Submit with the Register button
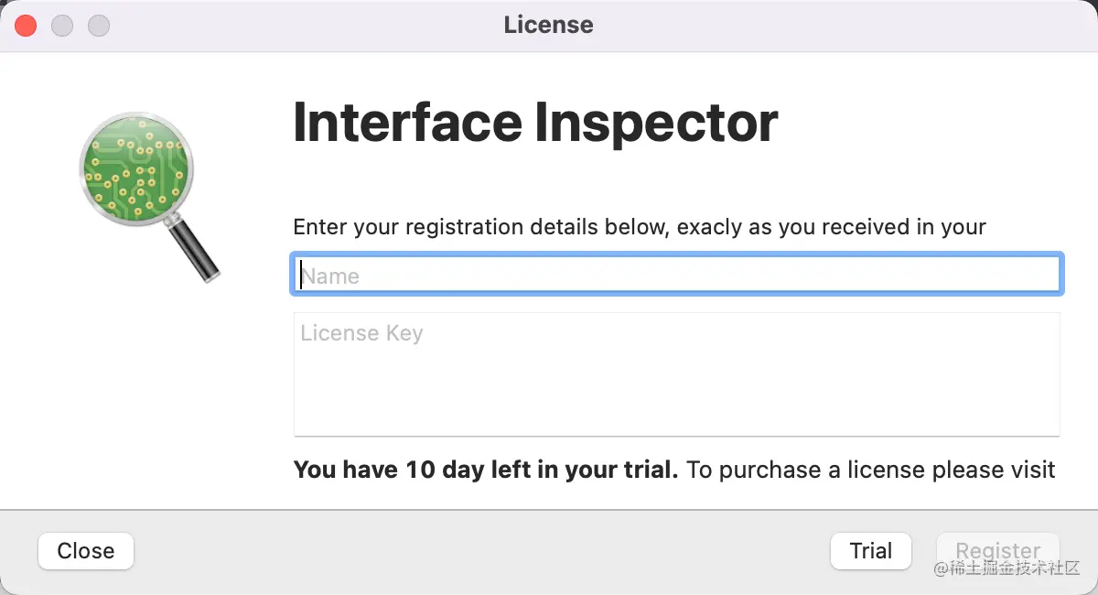Viewport: 1098px width, 595px height. click(997, 551)
